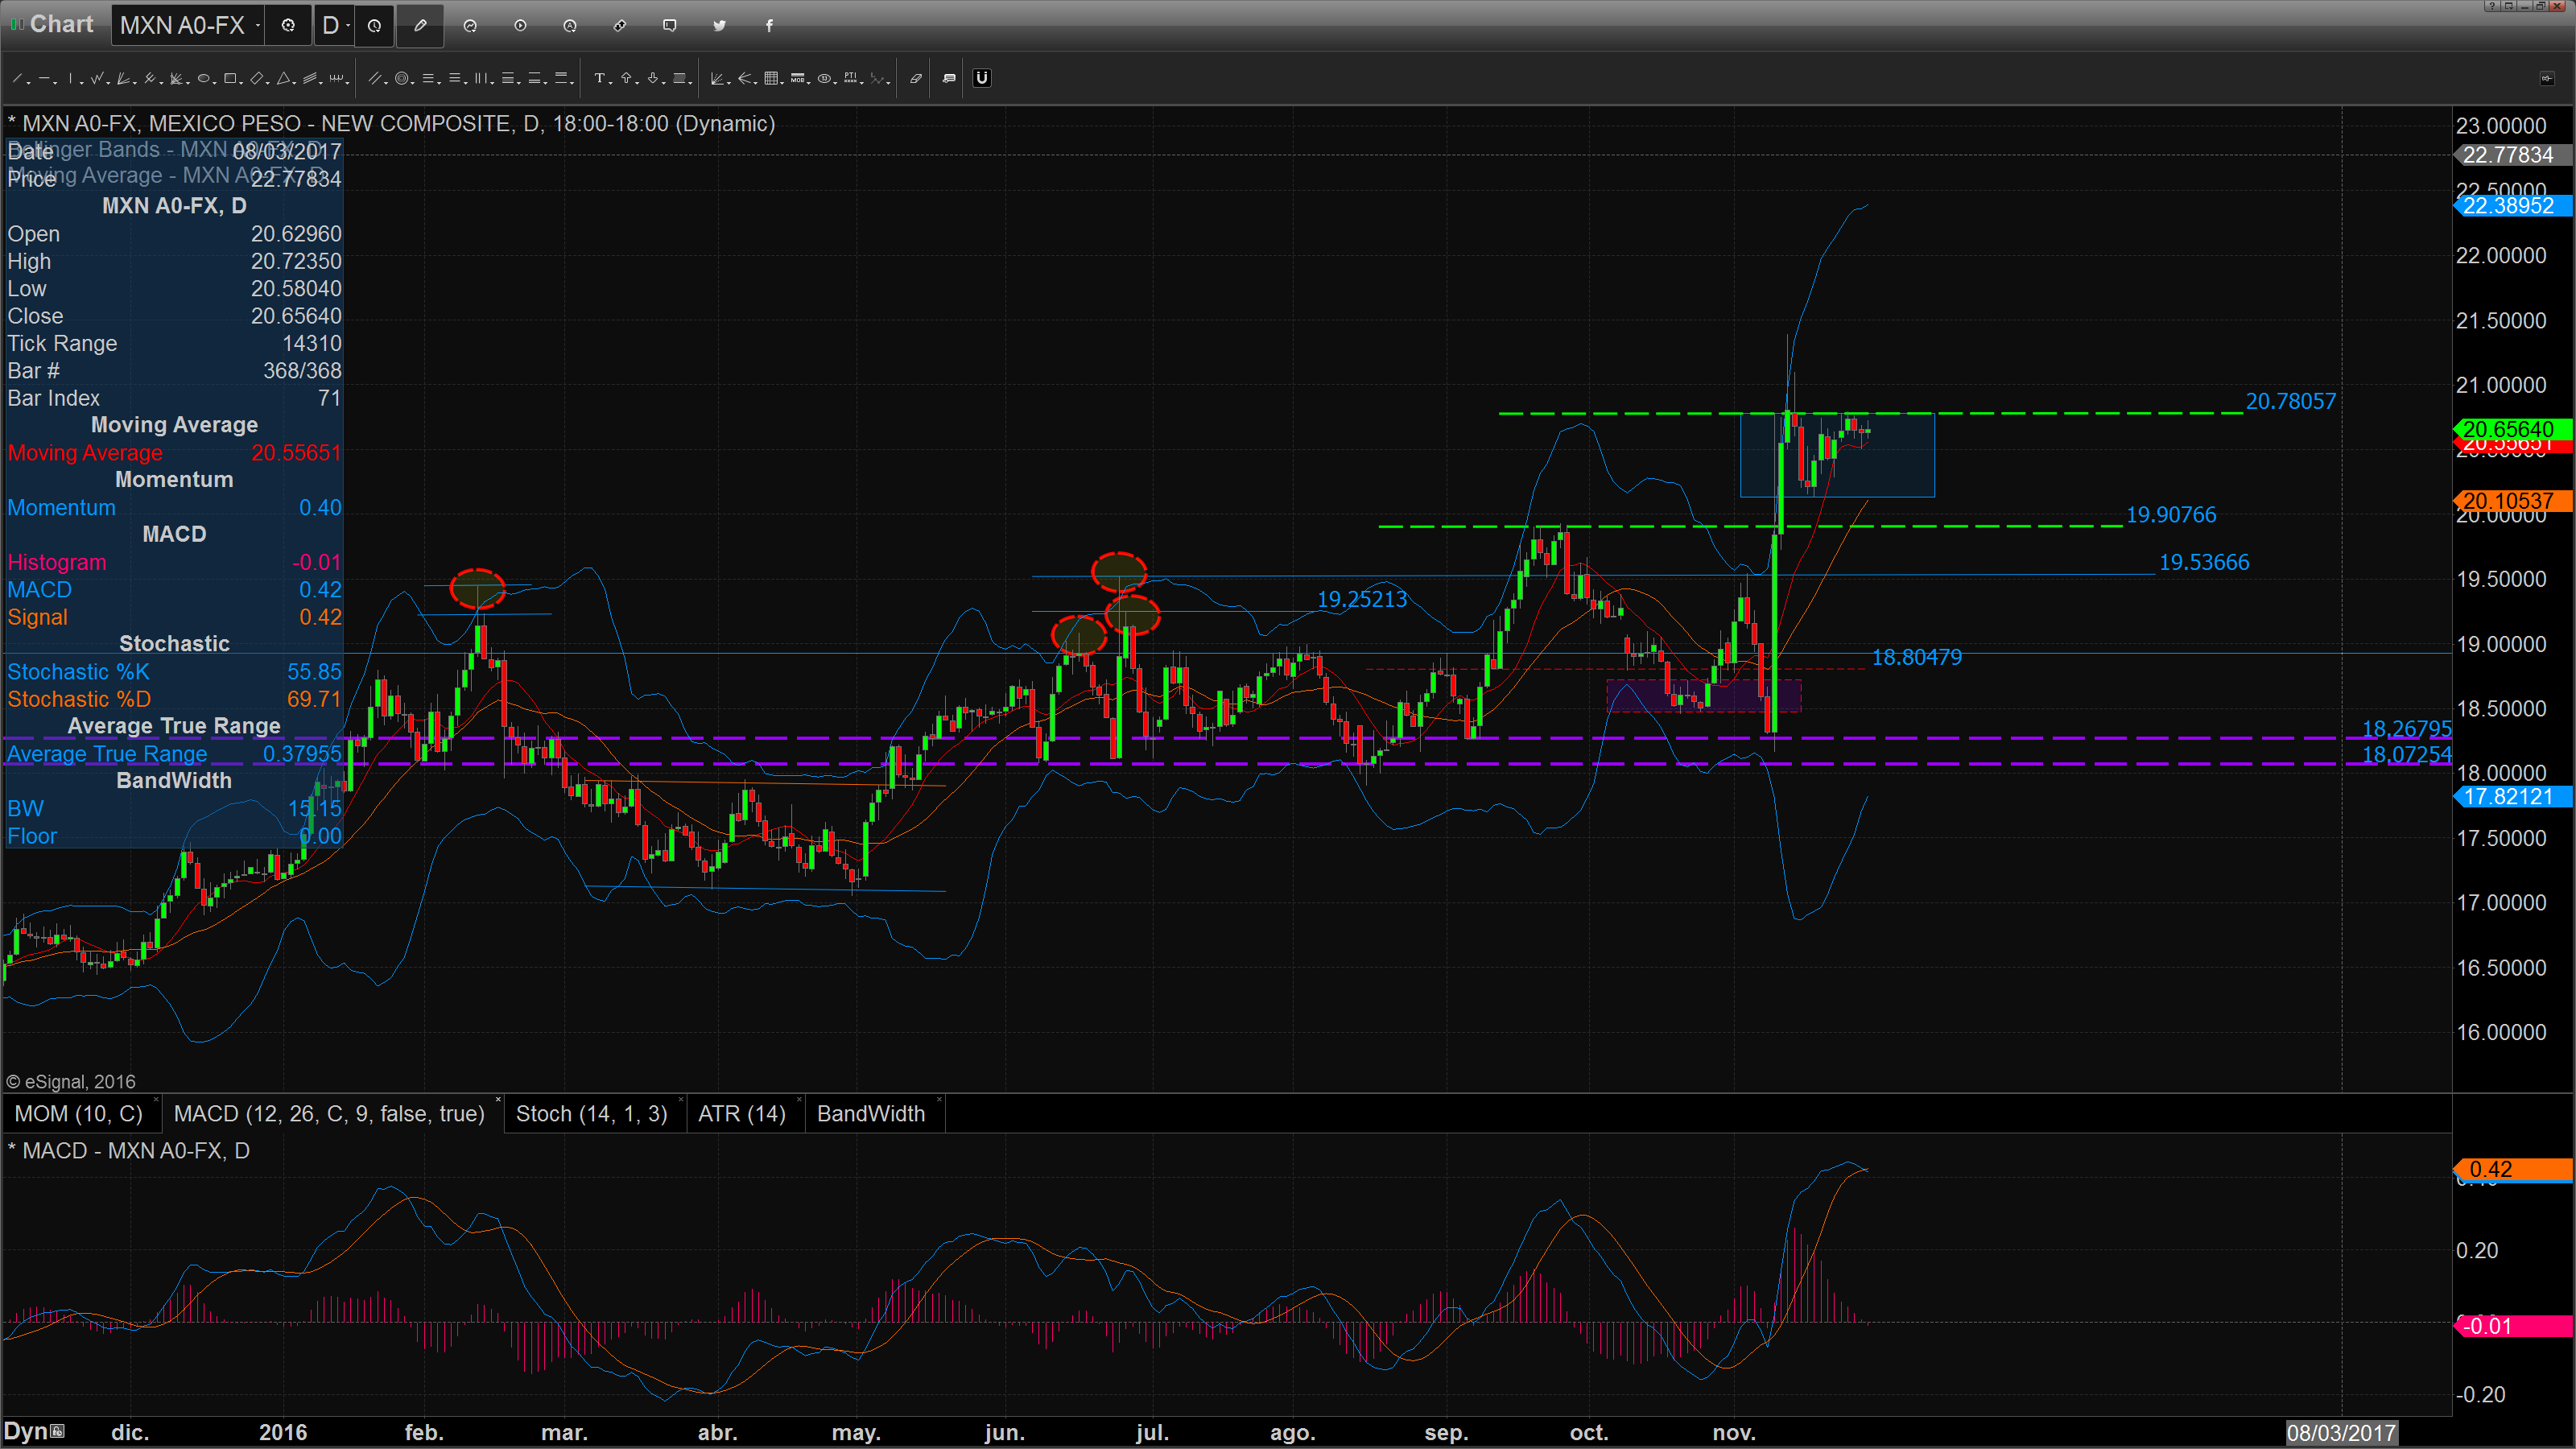This screenshot has width=2576, height=1449.
Task: Open the studies chart-line icon
Action: click(470, 25)
